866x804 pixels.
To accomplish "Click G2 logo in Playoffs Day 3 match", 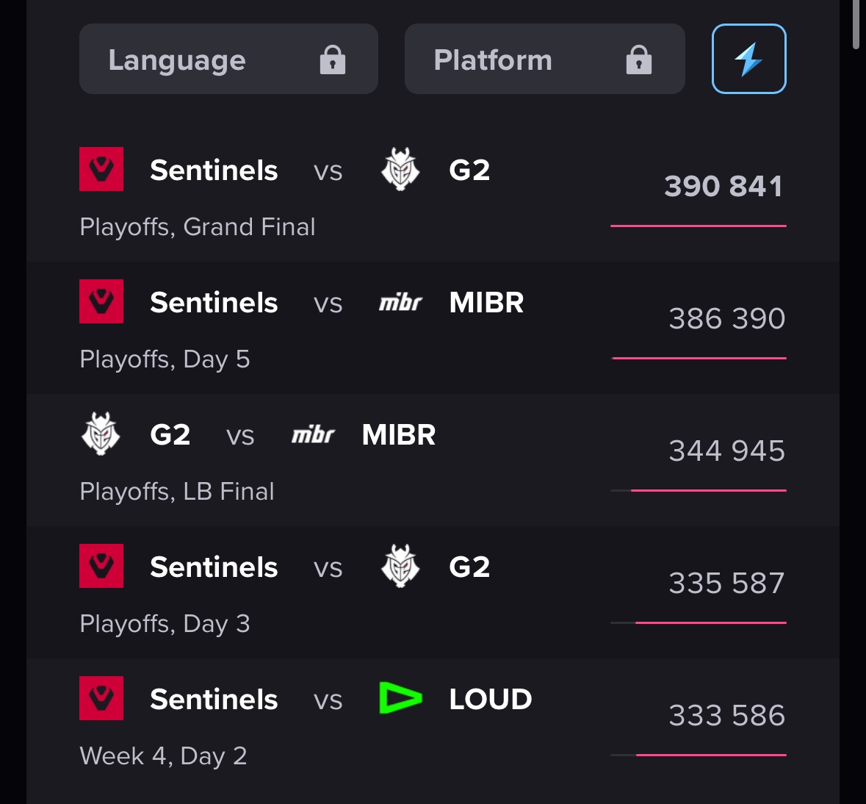I will [x=400, y=566].
